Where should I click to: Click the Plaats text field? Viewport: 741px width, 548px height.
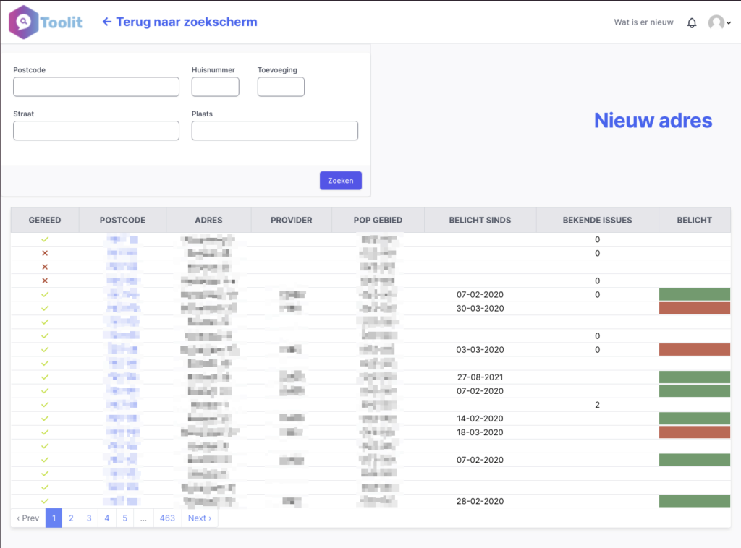coord(274,131)
